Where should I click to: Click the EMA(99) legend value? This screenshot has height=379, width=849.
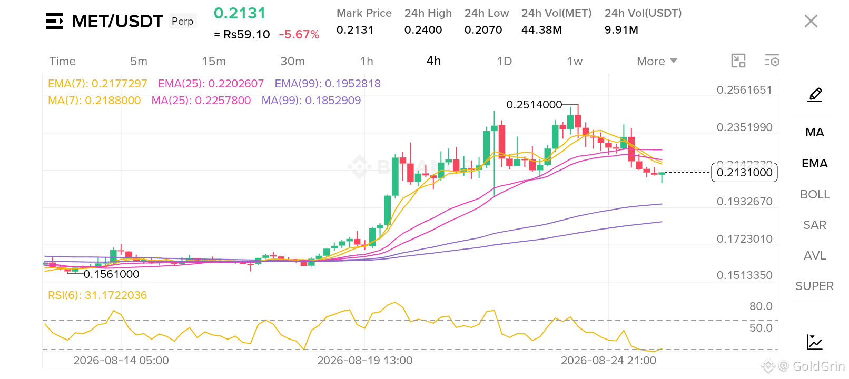pyautogui.click(x=328, y=84)
